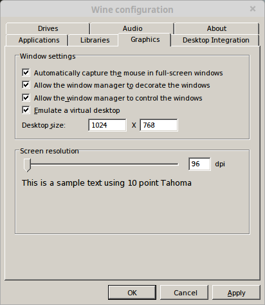Click the dpi value field showing 96
The height and width of the screenshot is (305, 265).
pyautogui.click(x=199, y=164)
